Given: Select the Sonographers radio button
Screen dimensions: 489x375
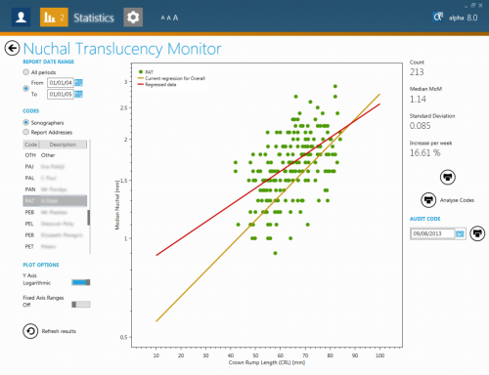Looking at the screenshot, I should 25,122.
